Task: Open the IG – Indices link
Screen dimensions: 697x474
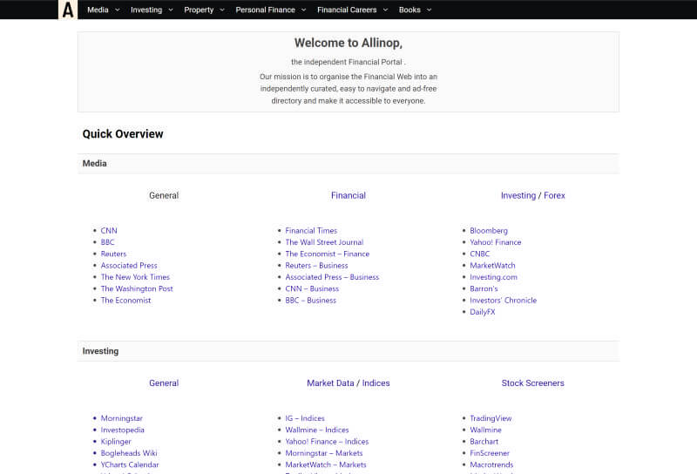Action: pyautogui.click(x=305, y=418)
